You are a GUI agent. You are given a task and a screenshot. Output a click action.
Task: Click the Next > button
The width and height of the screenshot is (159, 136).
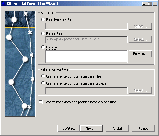pyautogui.click(x=91, y=128)
